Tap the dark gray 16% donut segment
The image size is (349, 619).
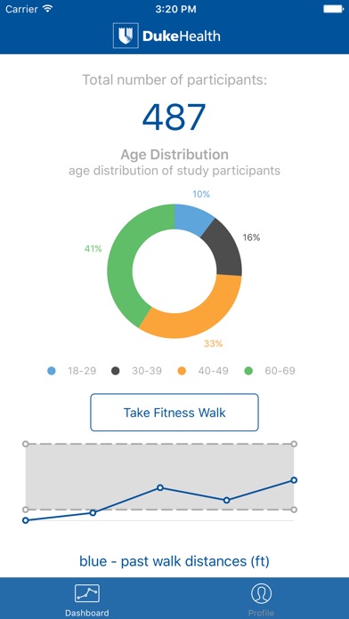point(225,249)
